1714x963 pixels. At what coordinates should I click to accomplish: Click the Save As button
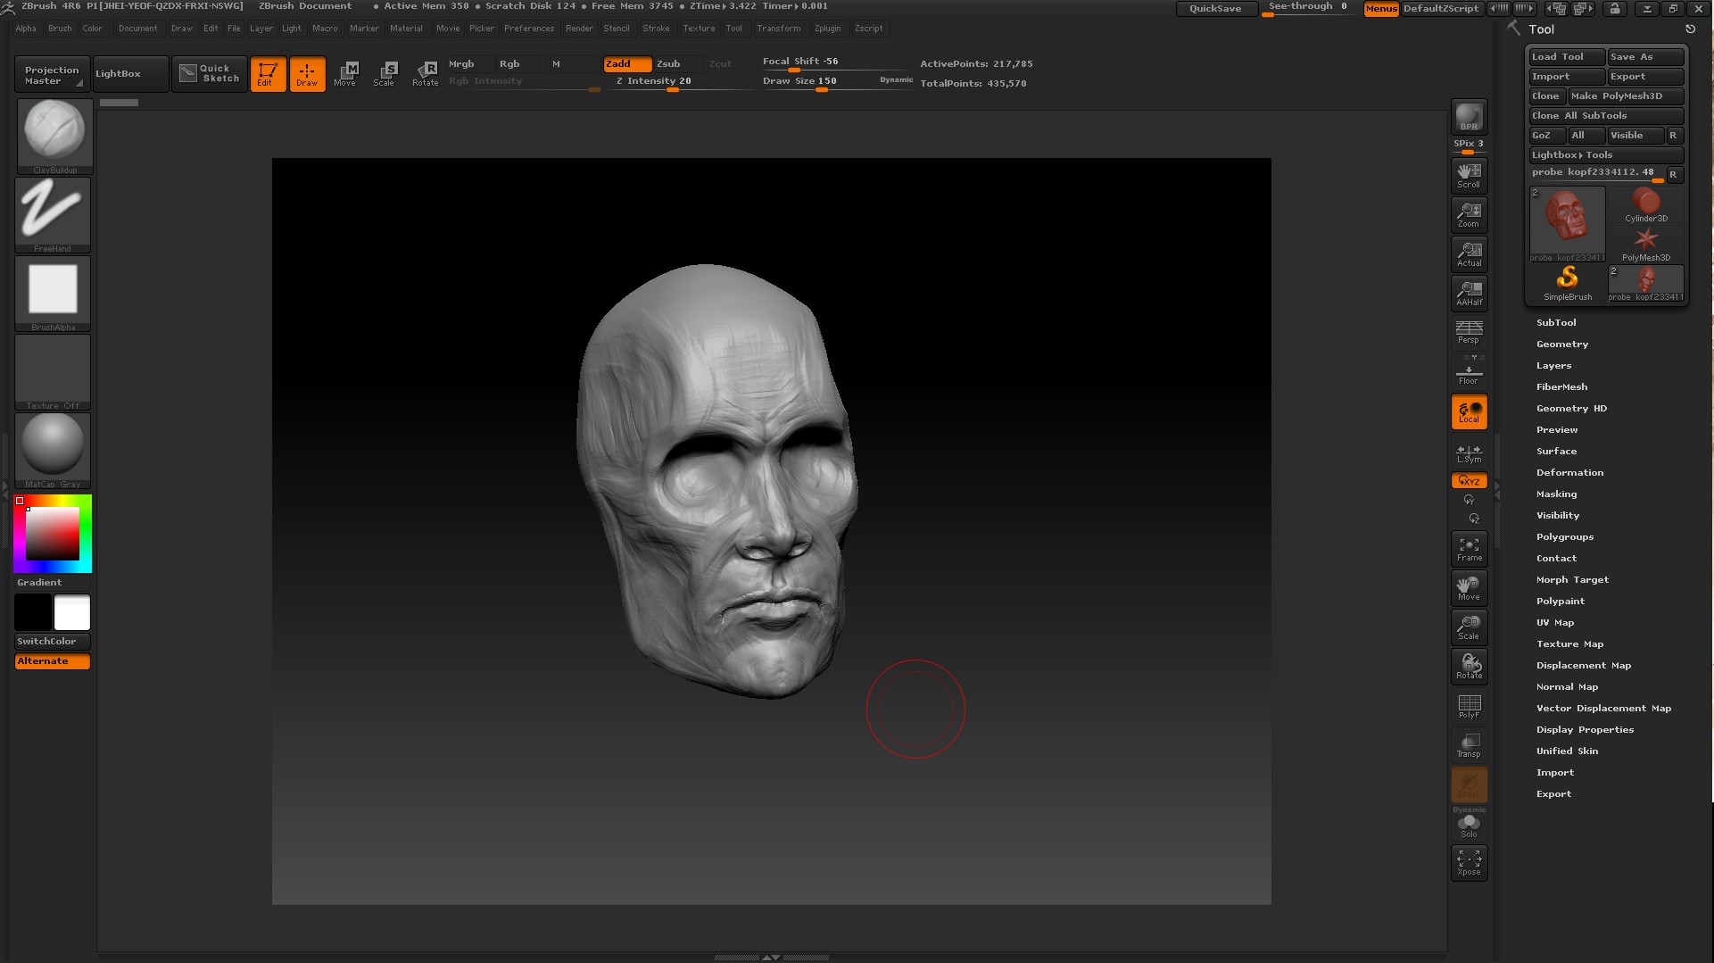1645,57
